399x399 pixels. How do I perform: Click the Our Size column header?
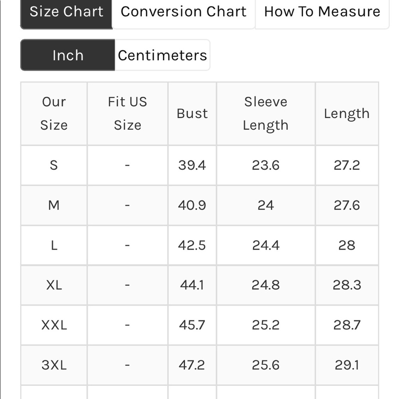tap(54, 113)
